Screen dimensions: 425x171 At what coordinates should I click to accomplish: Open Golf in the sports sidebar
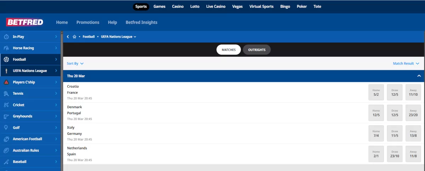pos(30,127)
